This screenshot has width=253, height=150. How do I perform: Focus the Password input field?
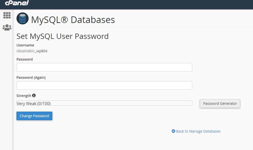pyautogui.click(x=104, y=67)
